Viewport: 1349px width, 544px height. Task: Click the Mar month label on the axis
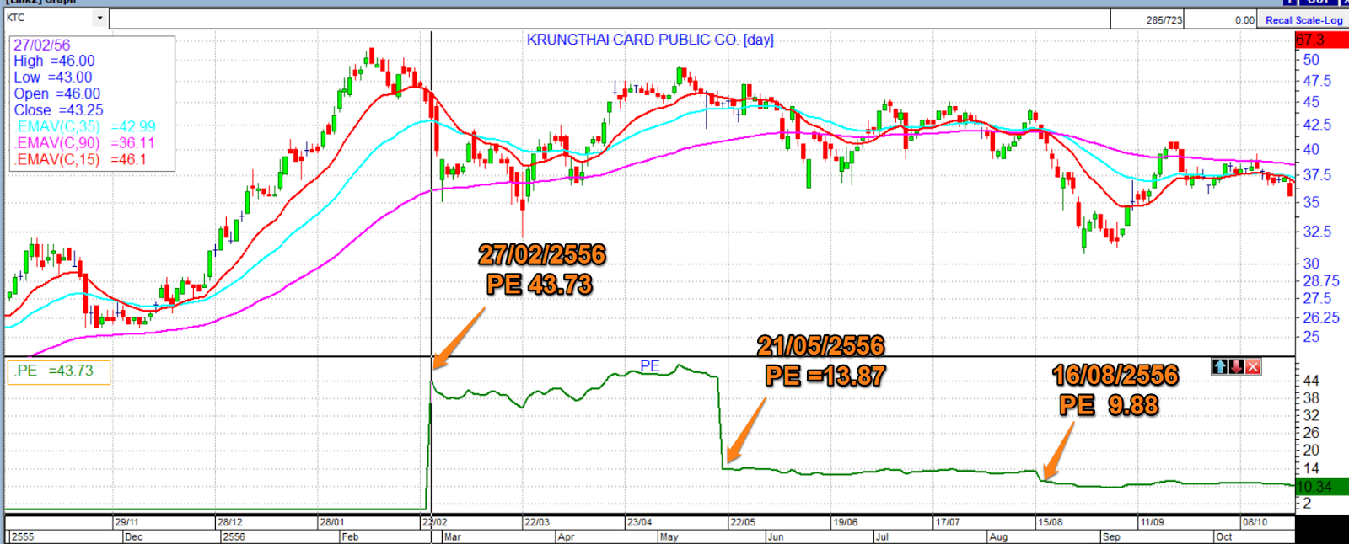[452, 537]
